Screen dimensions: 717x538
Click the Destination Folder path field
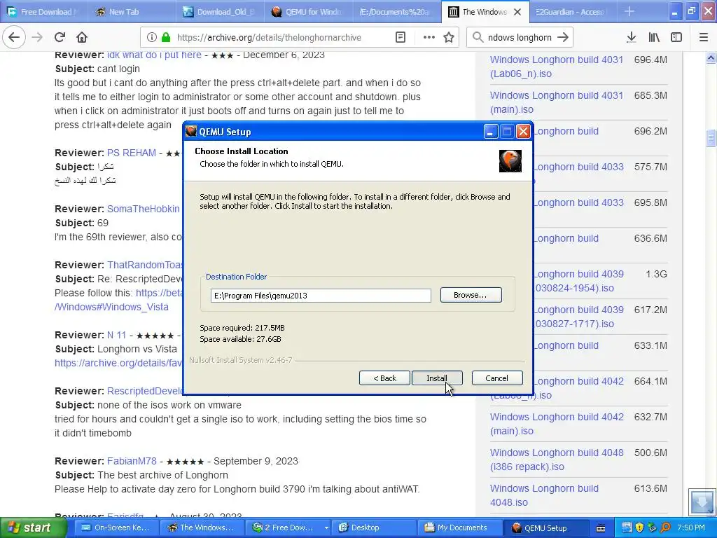coord(321,296)
